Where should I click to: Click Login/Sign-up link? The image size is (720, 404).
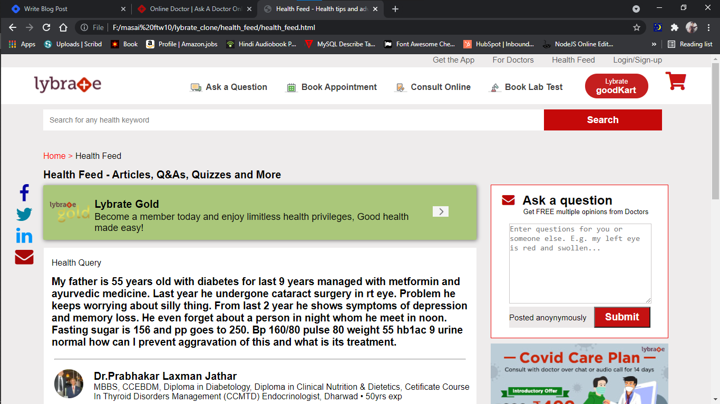coord(637,60)
